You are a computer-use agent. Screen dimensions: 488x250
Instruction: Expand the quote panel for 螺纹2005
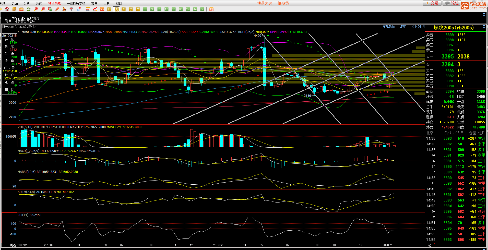pyautogui.click(x=484, y=27)
